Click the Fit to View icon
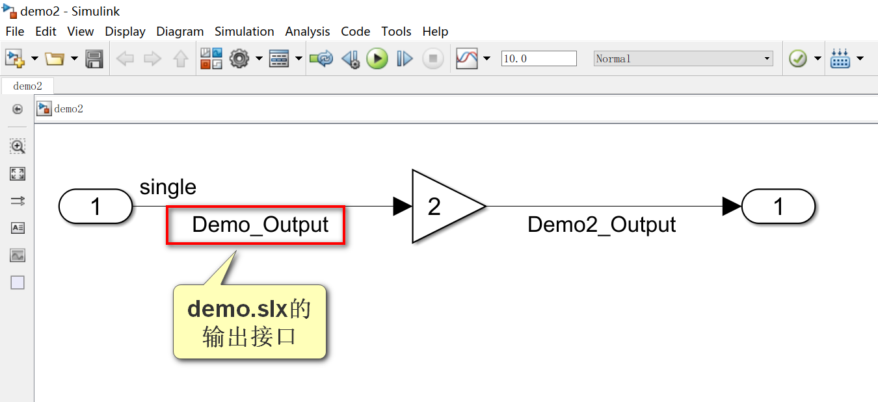The width and height of the screenshot is (878, 402). click(x=18, y=173)
